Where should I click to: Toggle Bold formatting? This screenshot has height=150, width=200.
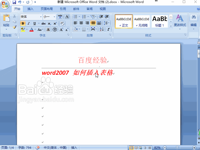(x=23, y=23)
